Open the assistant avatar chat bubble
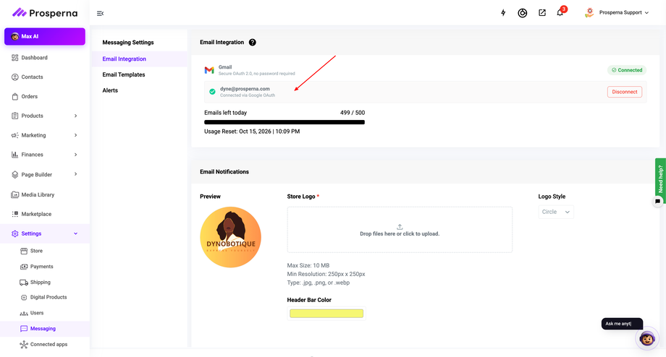Screen dimensions: 666x357 coord(647,339)
